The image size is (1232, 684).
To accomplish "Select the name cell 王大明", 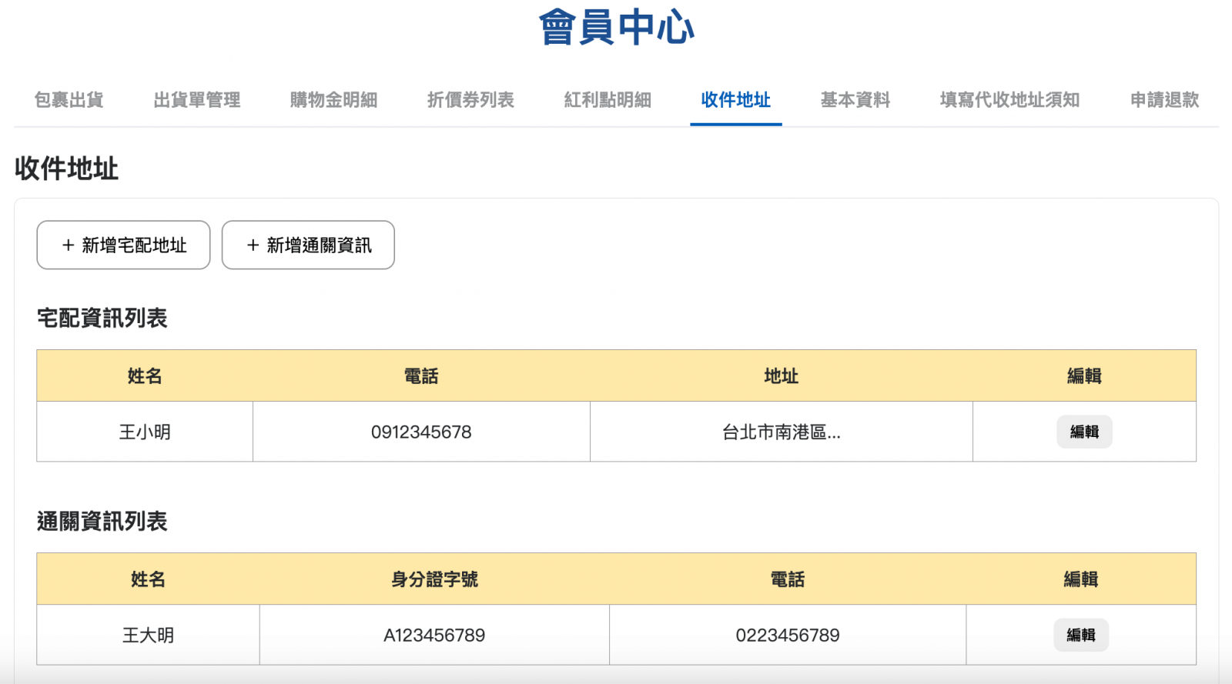I will coord(148,635).
